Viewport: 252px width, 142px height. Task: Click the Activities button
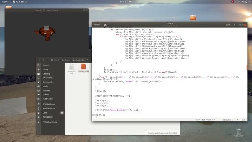(x=6, y=2)
